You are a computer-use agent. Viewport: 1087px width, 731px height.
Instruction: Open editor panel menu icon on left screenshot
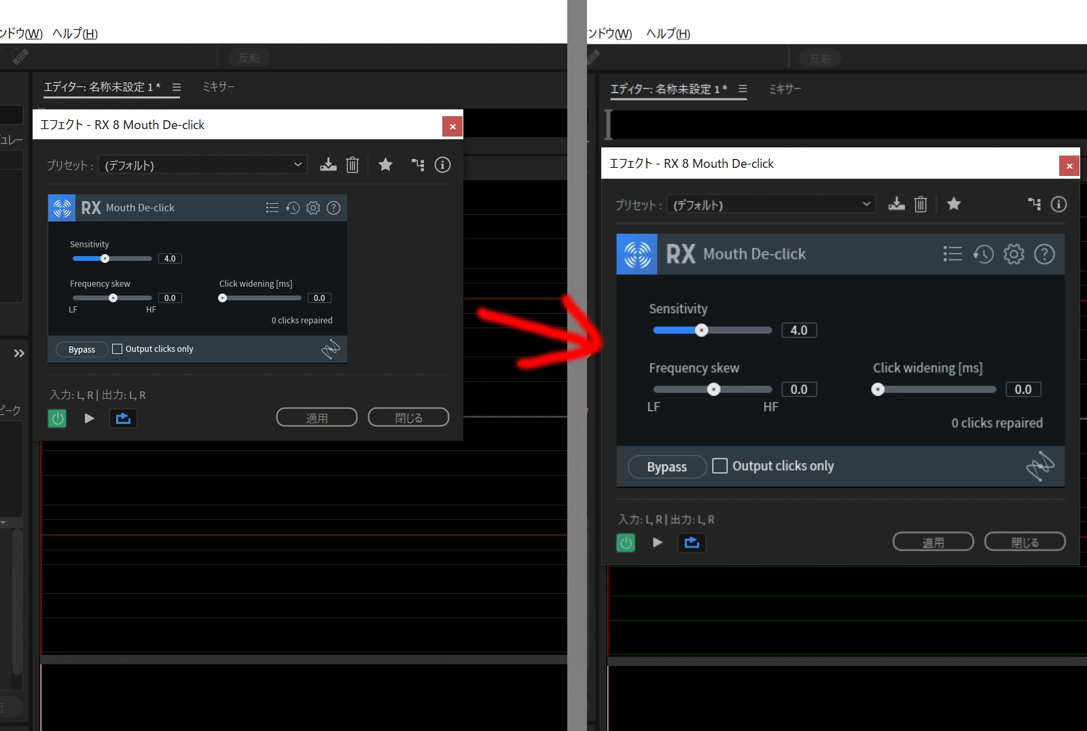177,87
